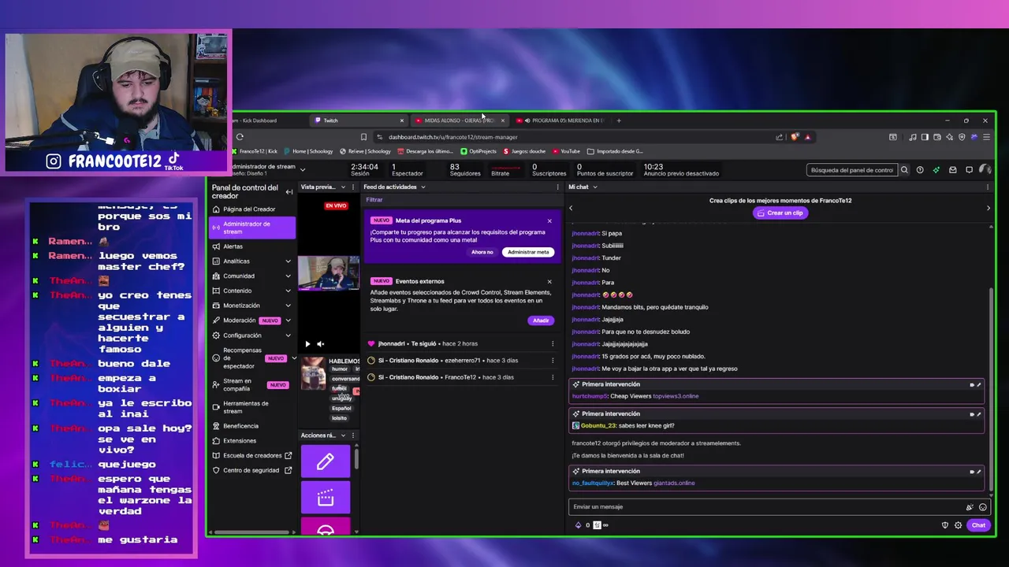This screenshot has height=567, width=1009.
Task: Dismiss the Meta del programa Plus card
Action: tap(549, 220)
